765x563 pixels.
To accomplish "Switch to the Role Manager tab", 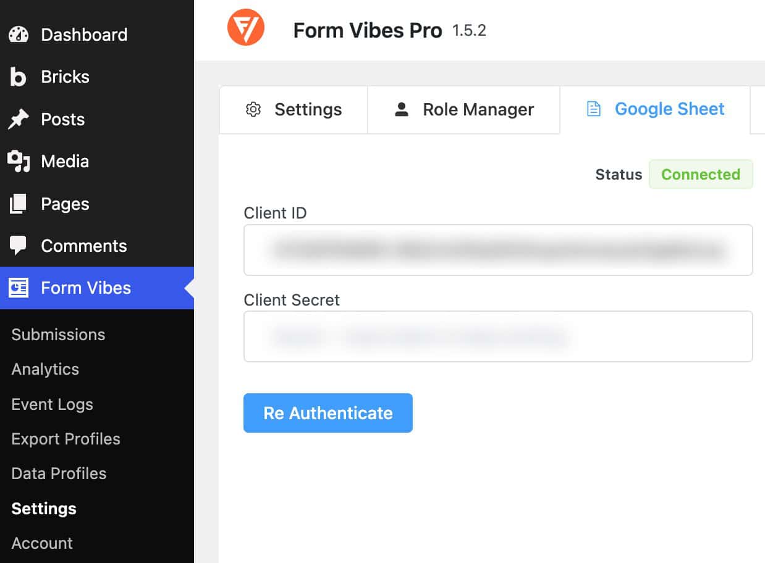I will pos(463,110).
